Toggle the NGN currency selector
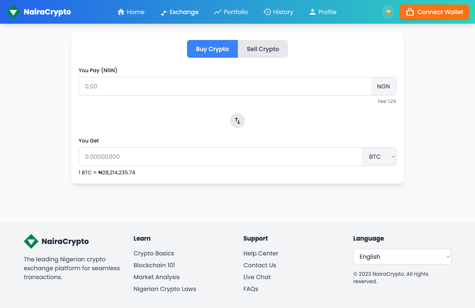475x308 pixels. coord(383,86)
